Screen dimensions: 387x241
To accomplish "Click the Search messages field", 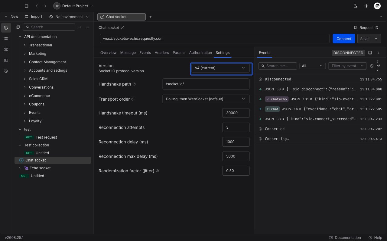I will pos(278,66).
